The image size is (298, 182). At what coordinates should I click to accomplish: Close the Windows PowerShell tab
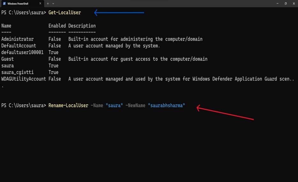(40, 3)
